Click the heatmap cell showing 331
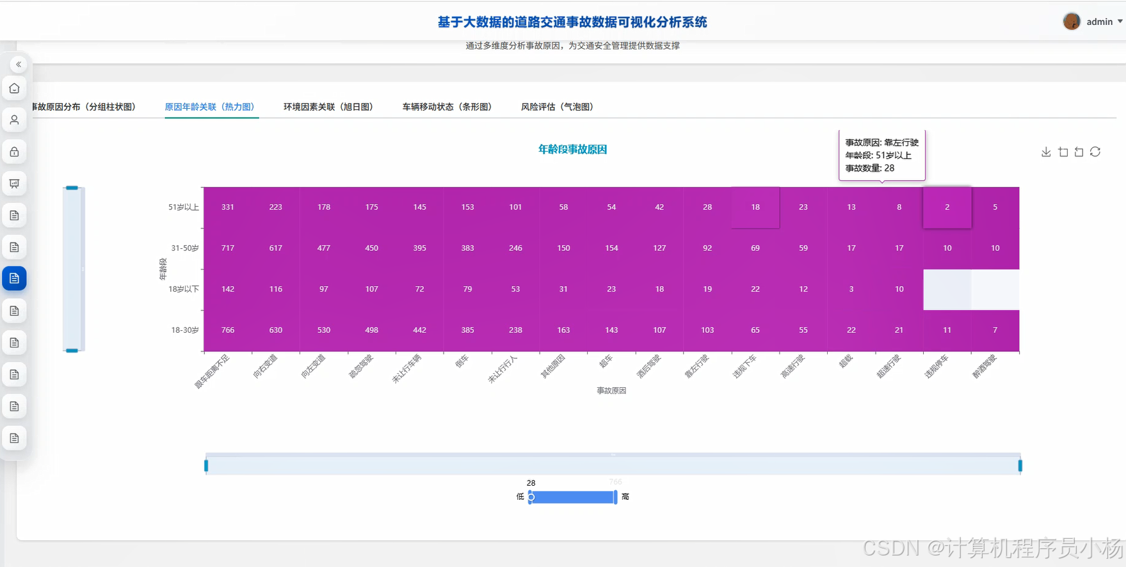The height and width of the screenshot is (567, 1126). coord(228,207)
